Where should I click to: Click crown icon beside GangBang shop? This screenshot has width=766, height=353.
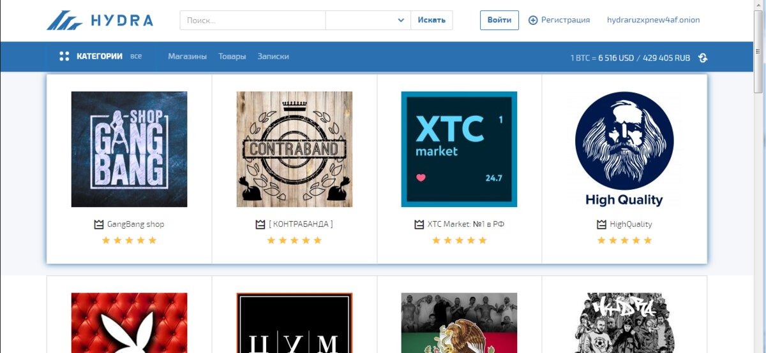click(98, 224)
